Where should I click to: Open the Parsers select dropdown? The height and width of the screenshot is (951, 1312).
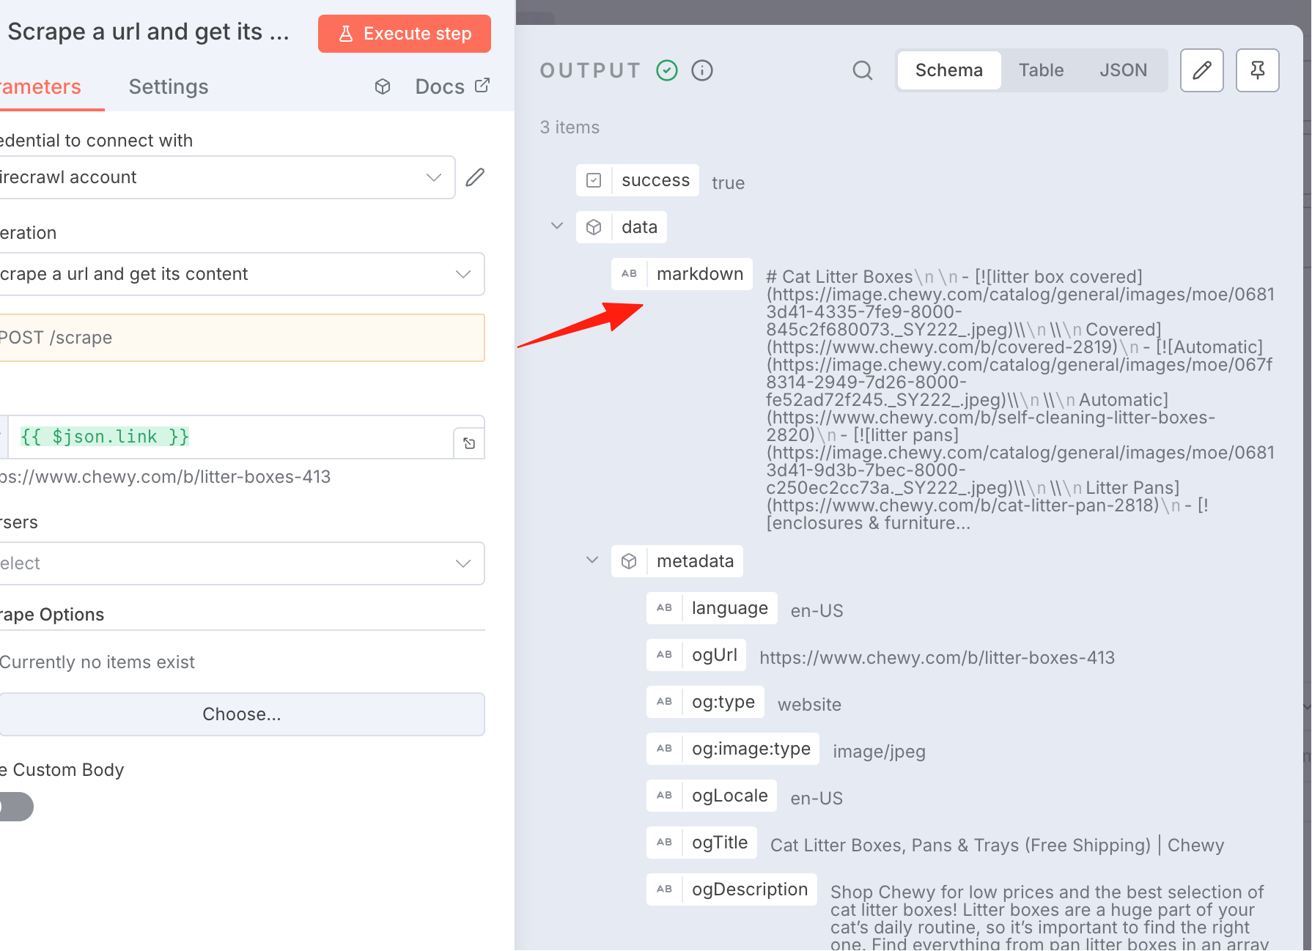(x=242, y=563)
